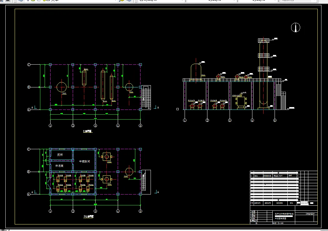
Task: Select pump P104B label in ground plan
Action: click(91, 175)
